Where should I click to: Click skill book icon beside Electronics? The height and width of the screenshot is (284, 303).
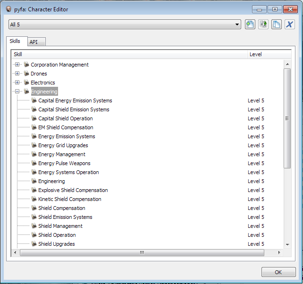point(26,82)
